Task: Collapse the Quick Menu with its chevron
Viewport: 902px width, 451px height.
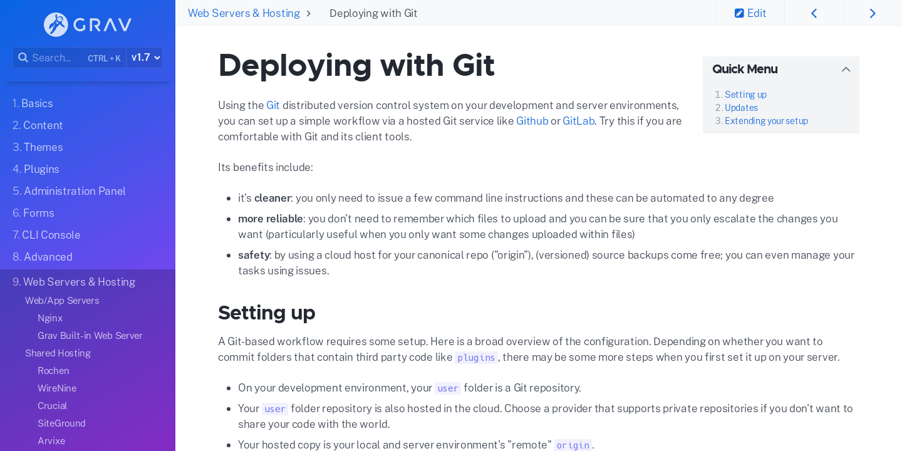Action: 846,69
